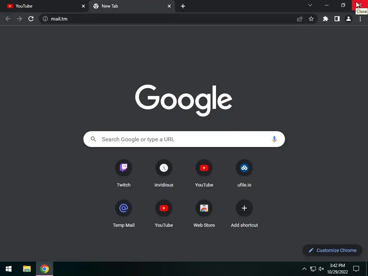Screen dimensions: 368x276
Task: Click the Google logo
Action: (184, 100)
